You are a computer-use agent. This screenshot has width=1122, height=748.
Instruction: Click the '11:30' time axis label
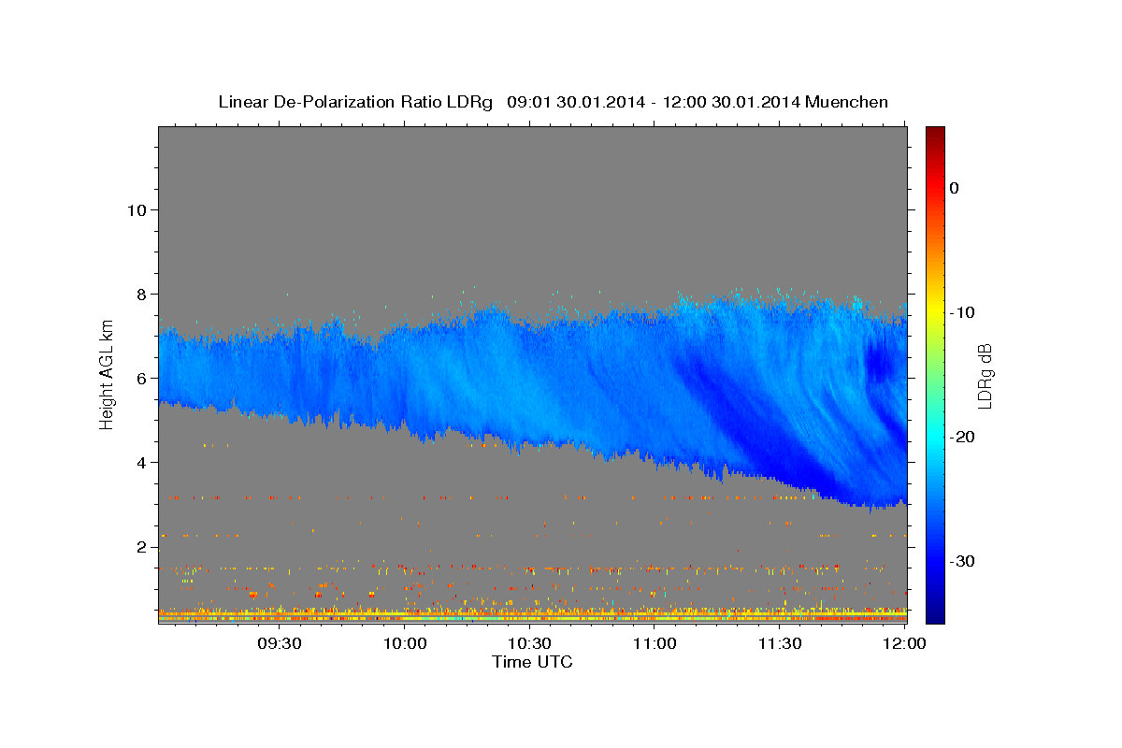point(780,644)
